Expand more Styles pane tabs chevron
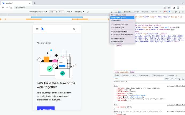 177,75
